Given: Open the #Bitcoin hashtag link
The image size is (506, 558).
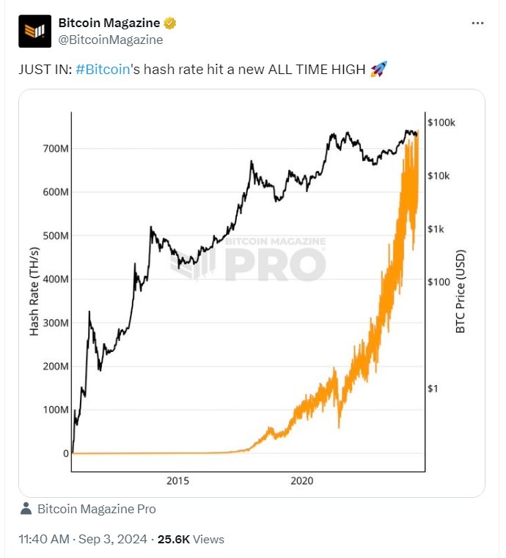Looking at the screenshot, I should 103,70.
